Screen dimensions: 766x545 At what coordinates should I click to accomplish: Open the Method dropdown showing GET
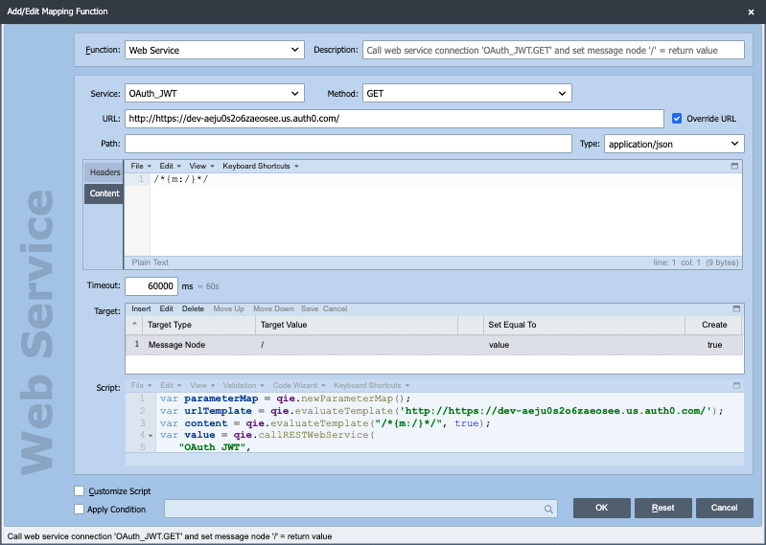467,93
